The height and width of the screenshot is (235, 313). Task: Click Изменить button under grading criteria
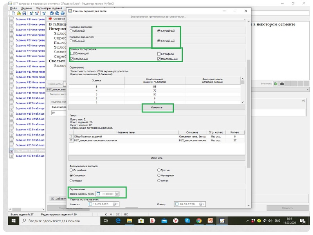[x=157, y=107]
